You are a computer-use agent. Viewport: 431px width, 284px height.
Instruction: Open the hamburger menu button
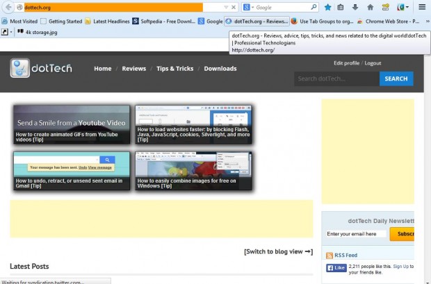422,7
